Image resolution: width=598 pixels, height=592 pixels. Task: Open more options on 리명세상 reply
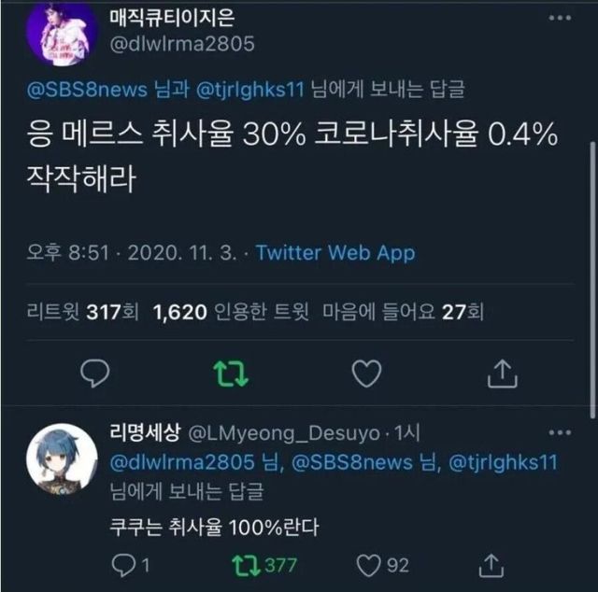tap(559, 433)
